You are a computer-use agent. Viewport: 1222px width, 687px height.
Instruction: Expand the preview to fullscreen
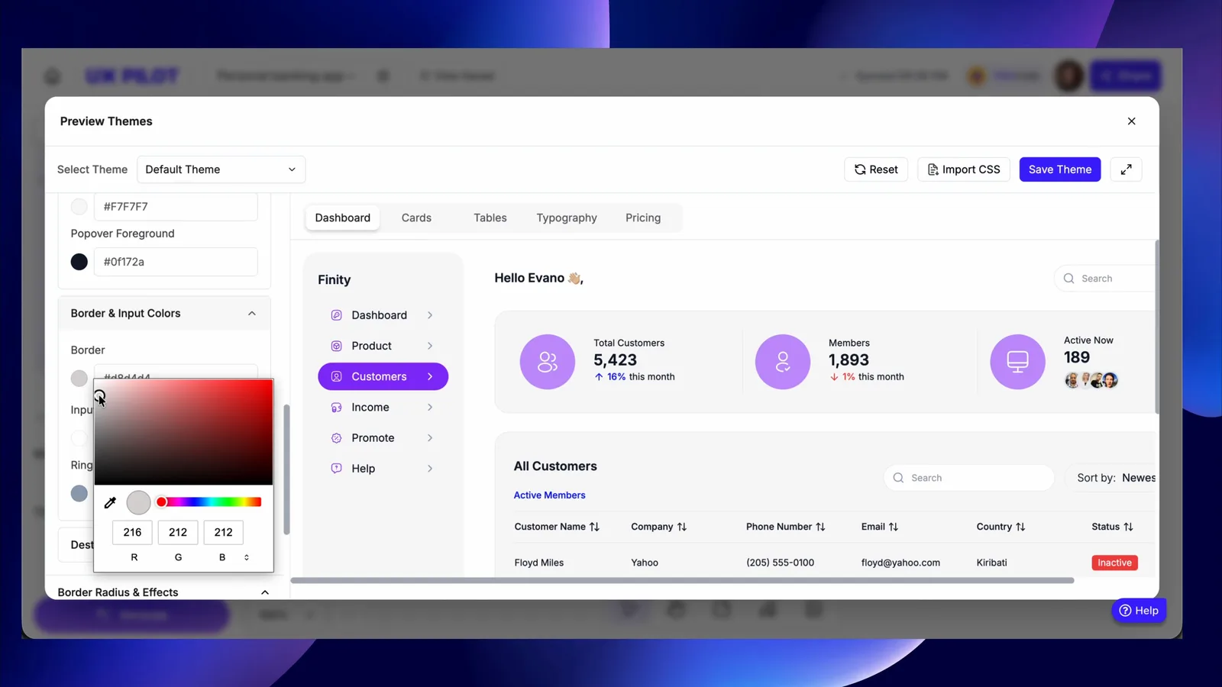pyautogui.click(x=1126, y=169)
